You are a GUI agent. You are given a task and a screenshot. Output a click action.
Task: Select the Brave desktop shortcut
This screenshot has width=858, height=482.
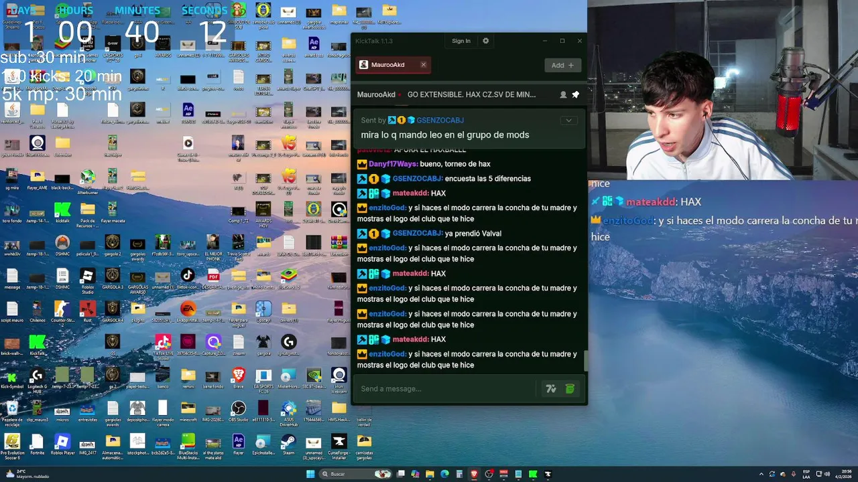point(239,378)
